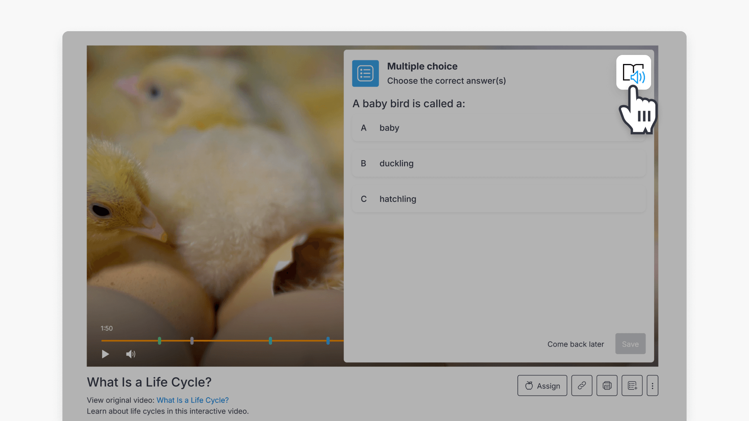Click the add to playlist icon

click(x=632, y=386)
